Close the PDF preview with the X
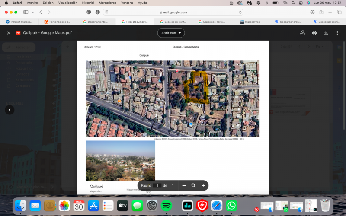 [x=8, y=33]
